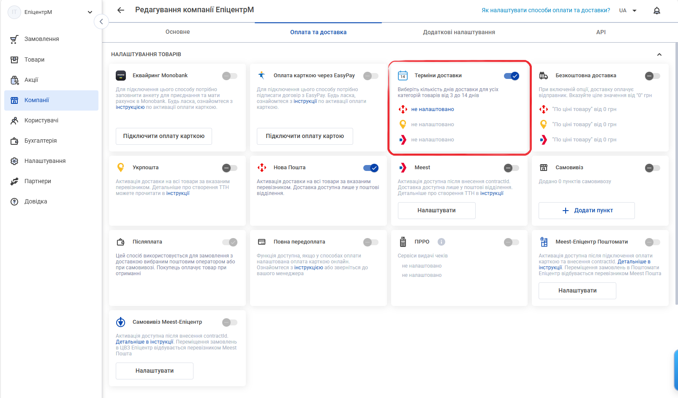Switch to Основне tab
The image size is (678, 398).
(x=178, y=32)
